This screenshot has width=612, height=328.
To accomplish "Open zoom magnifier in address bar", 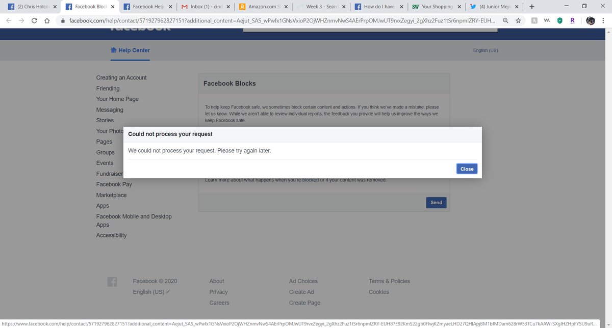I will (x=505, y=21).
